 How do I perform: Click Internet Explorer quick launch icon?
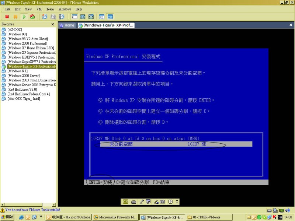point(21,217)
